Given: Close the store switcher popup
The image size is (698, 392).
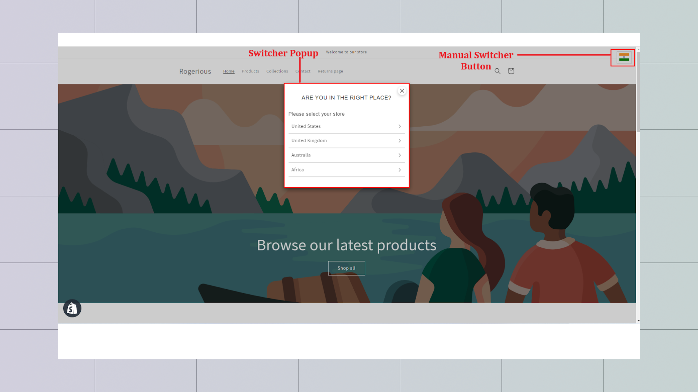Looking at the screenshot, I should coord(402,91).
